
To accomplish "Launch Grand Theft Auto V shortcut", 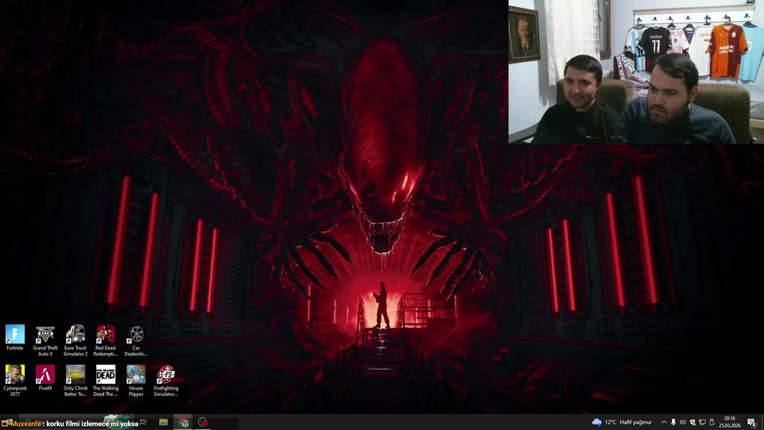I will (45, 341).
